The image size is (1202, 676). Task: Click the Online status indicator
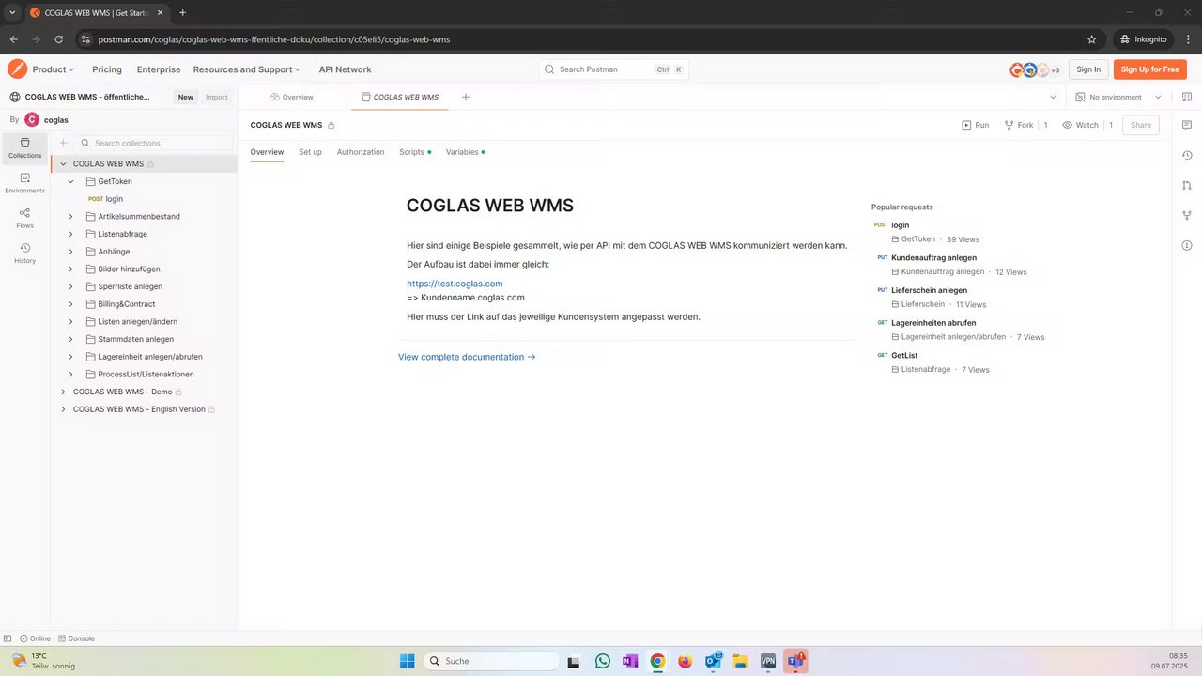tap(35, 638)
